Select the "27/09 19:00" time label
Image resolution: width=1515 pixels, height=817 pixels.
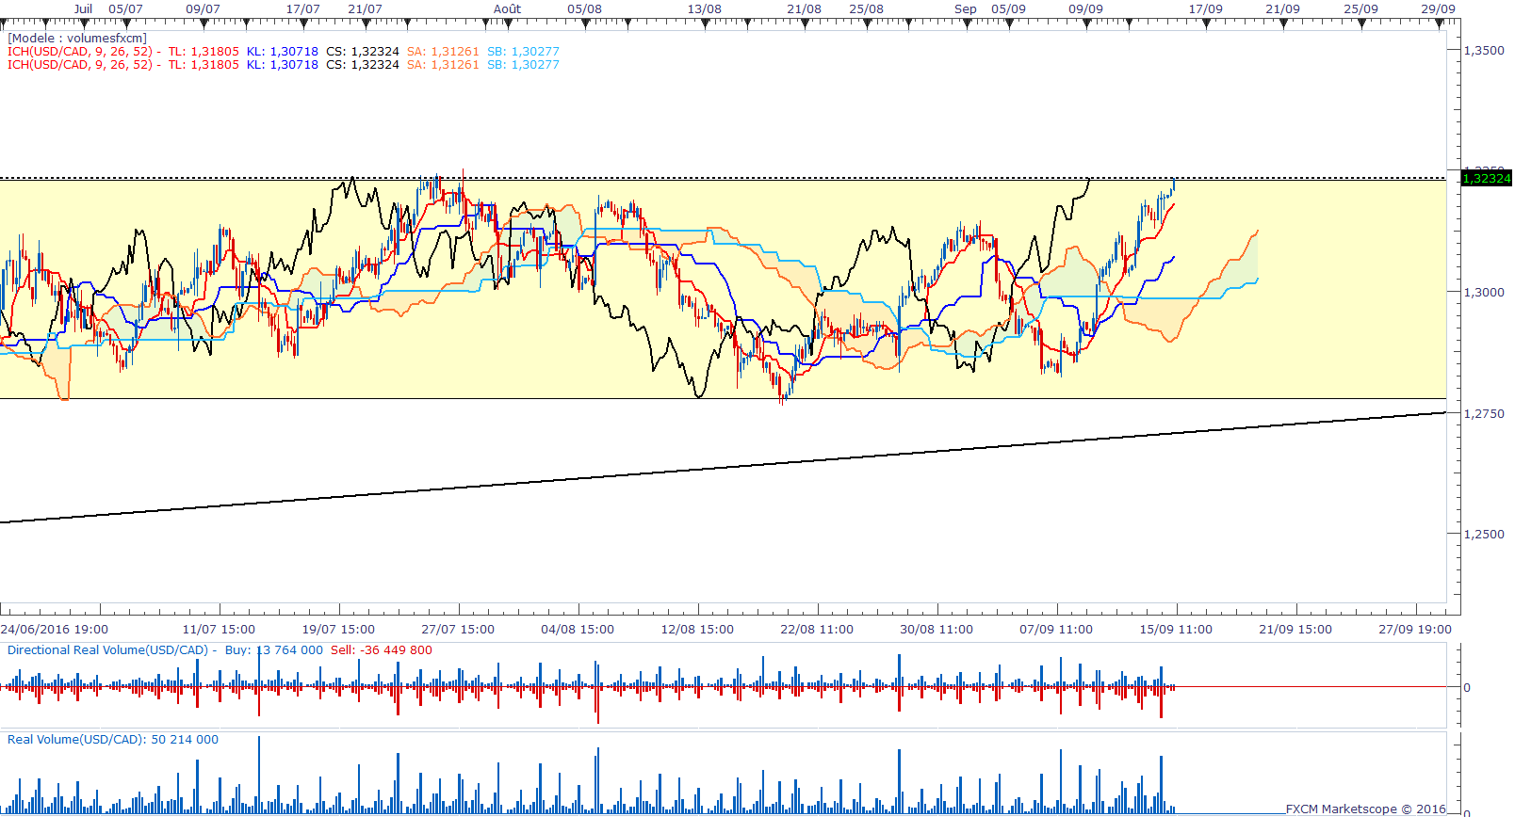point(1415,630)
